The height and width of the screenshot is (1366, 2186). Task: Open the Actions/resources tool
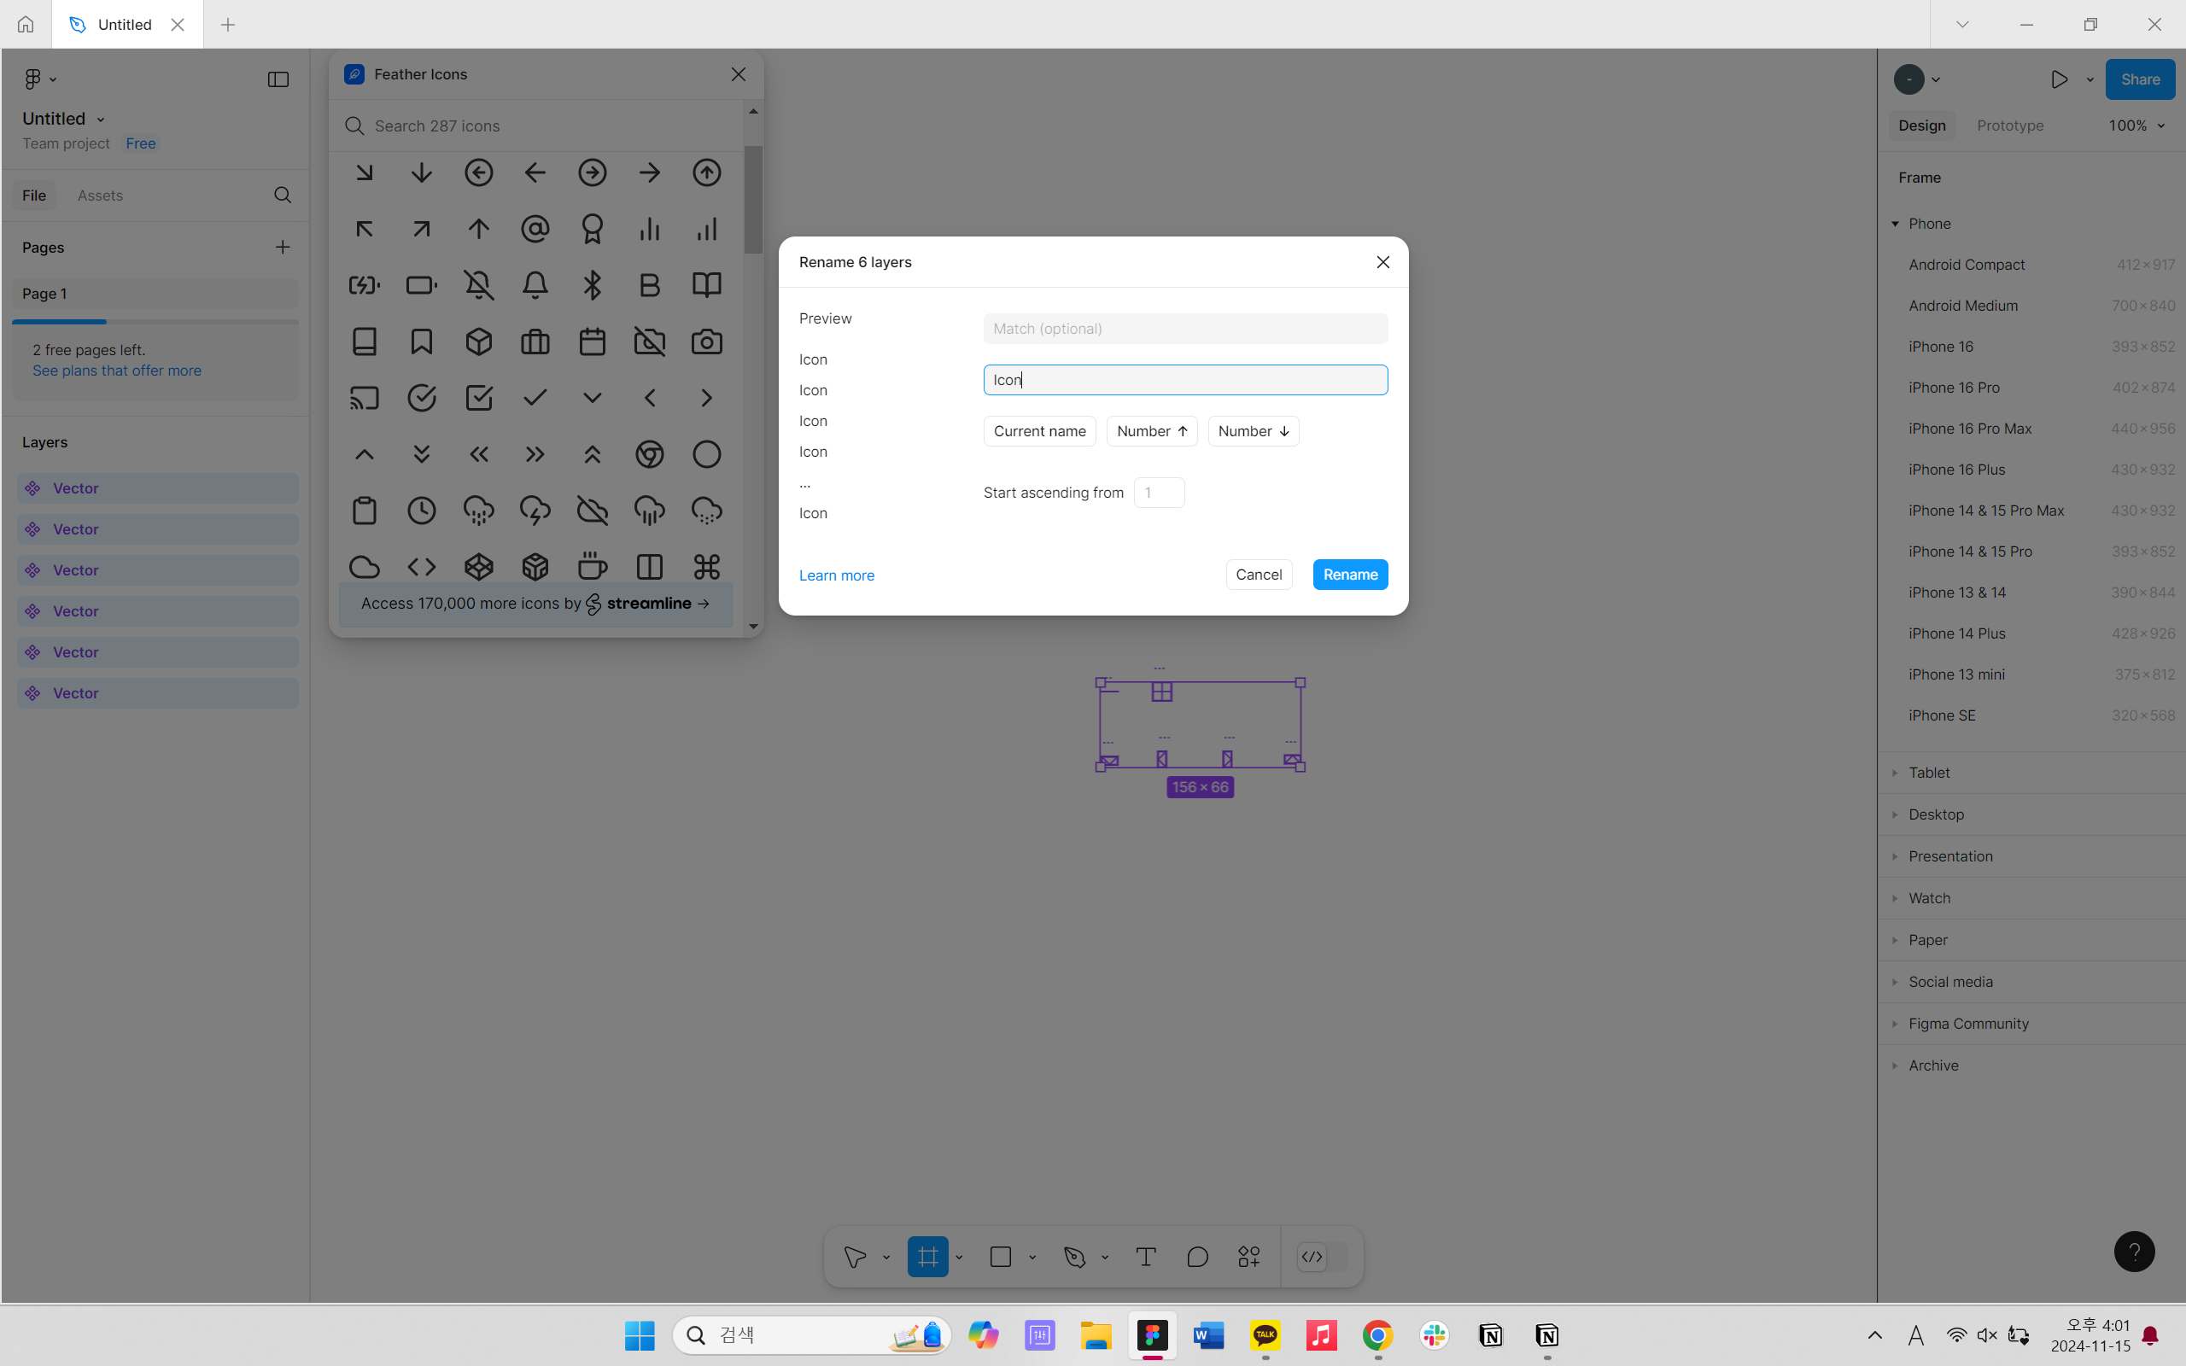(1249, 1257)
